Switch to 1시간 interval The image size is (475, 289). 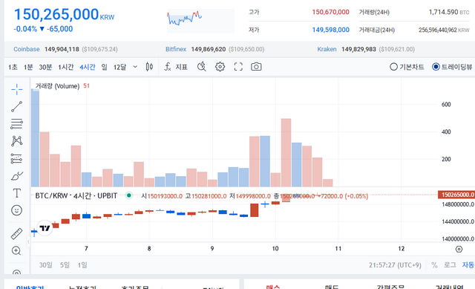pos(66,67)
